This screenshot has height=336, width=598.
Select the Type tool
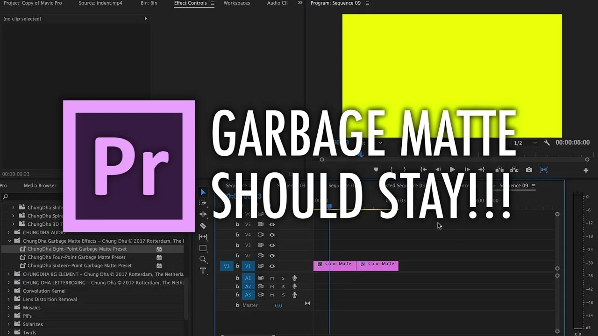pyautogui.click(x=203, y=271)
